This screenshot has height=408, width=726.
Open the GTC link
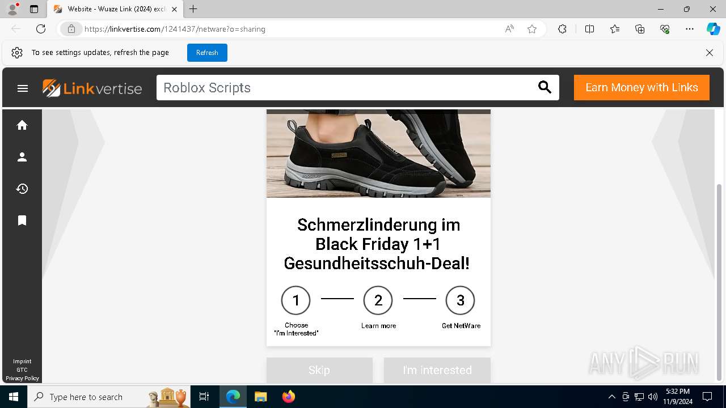pyautogui.click(x=22, y=370)
